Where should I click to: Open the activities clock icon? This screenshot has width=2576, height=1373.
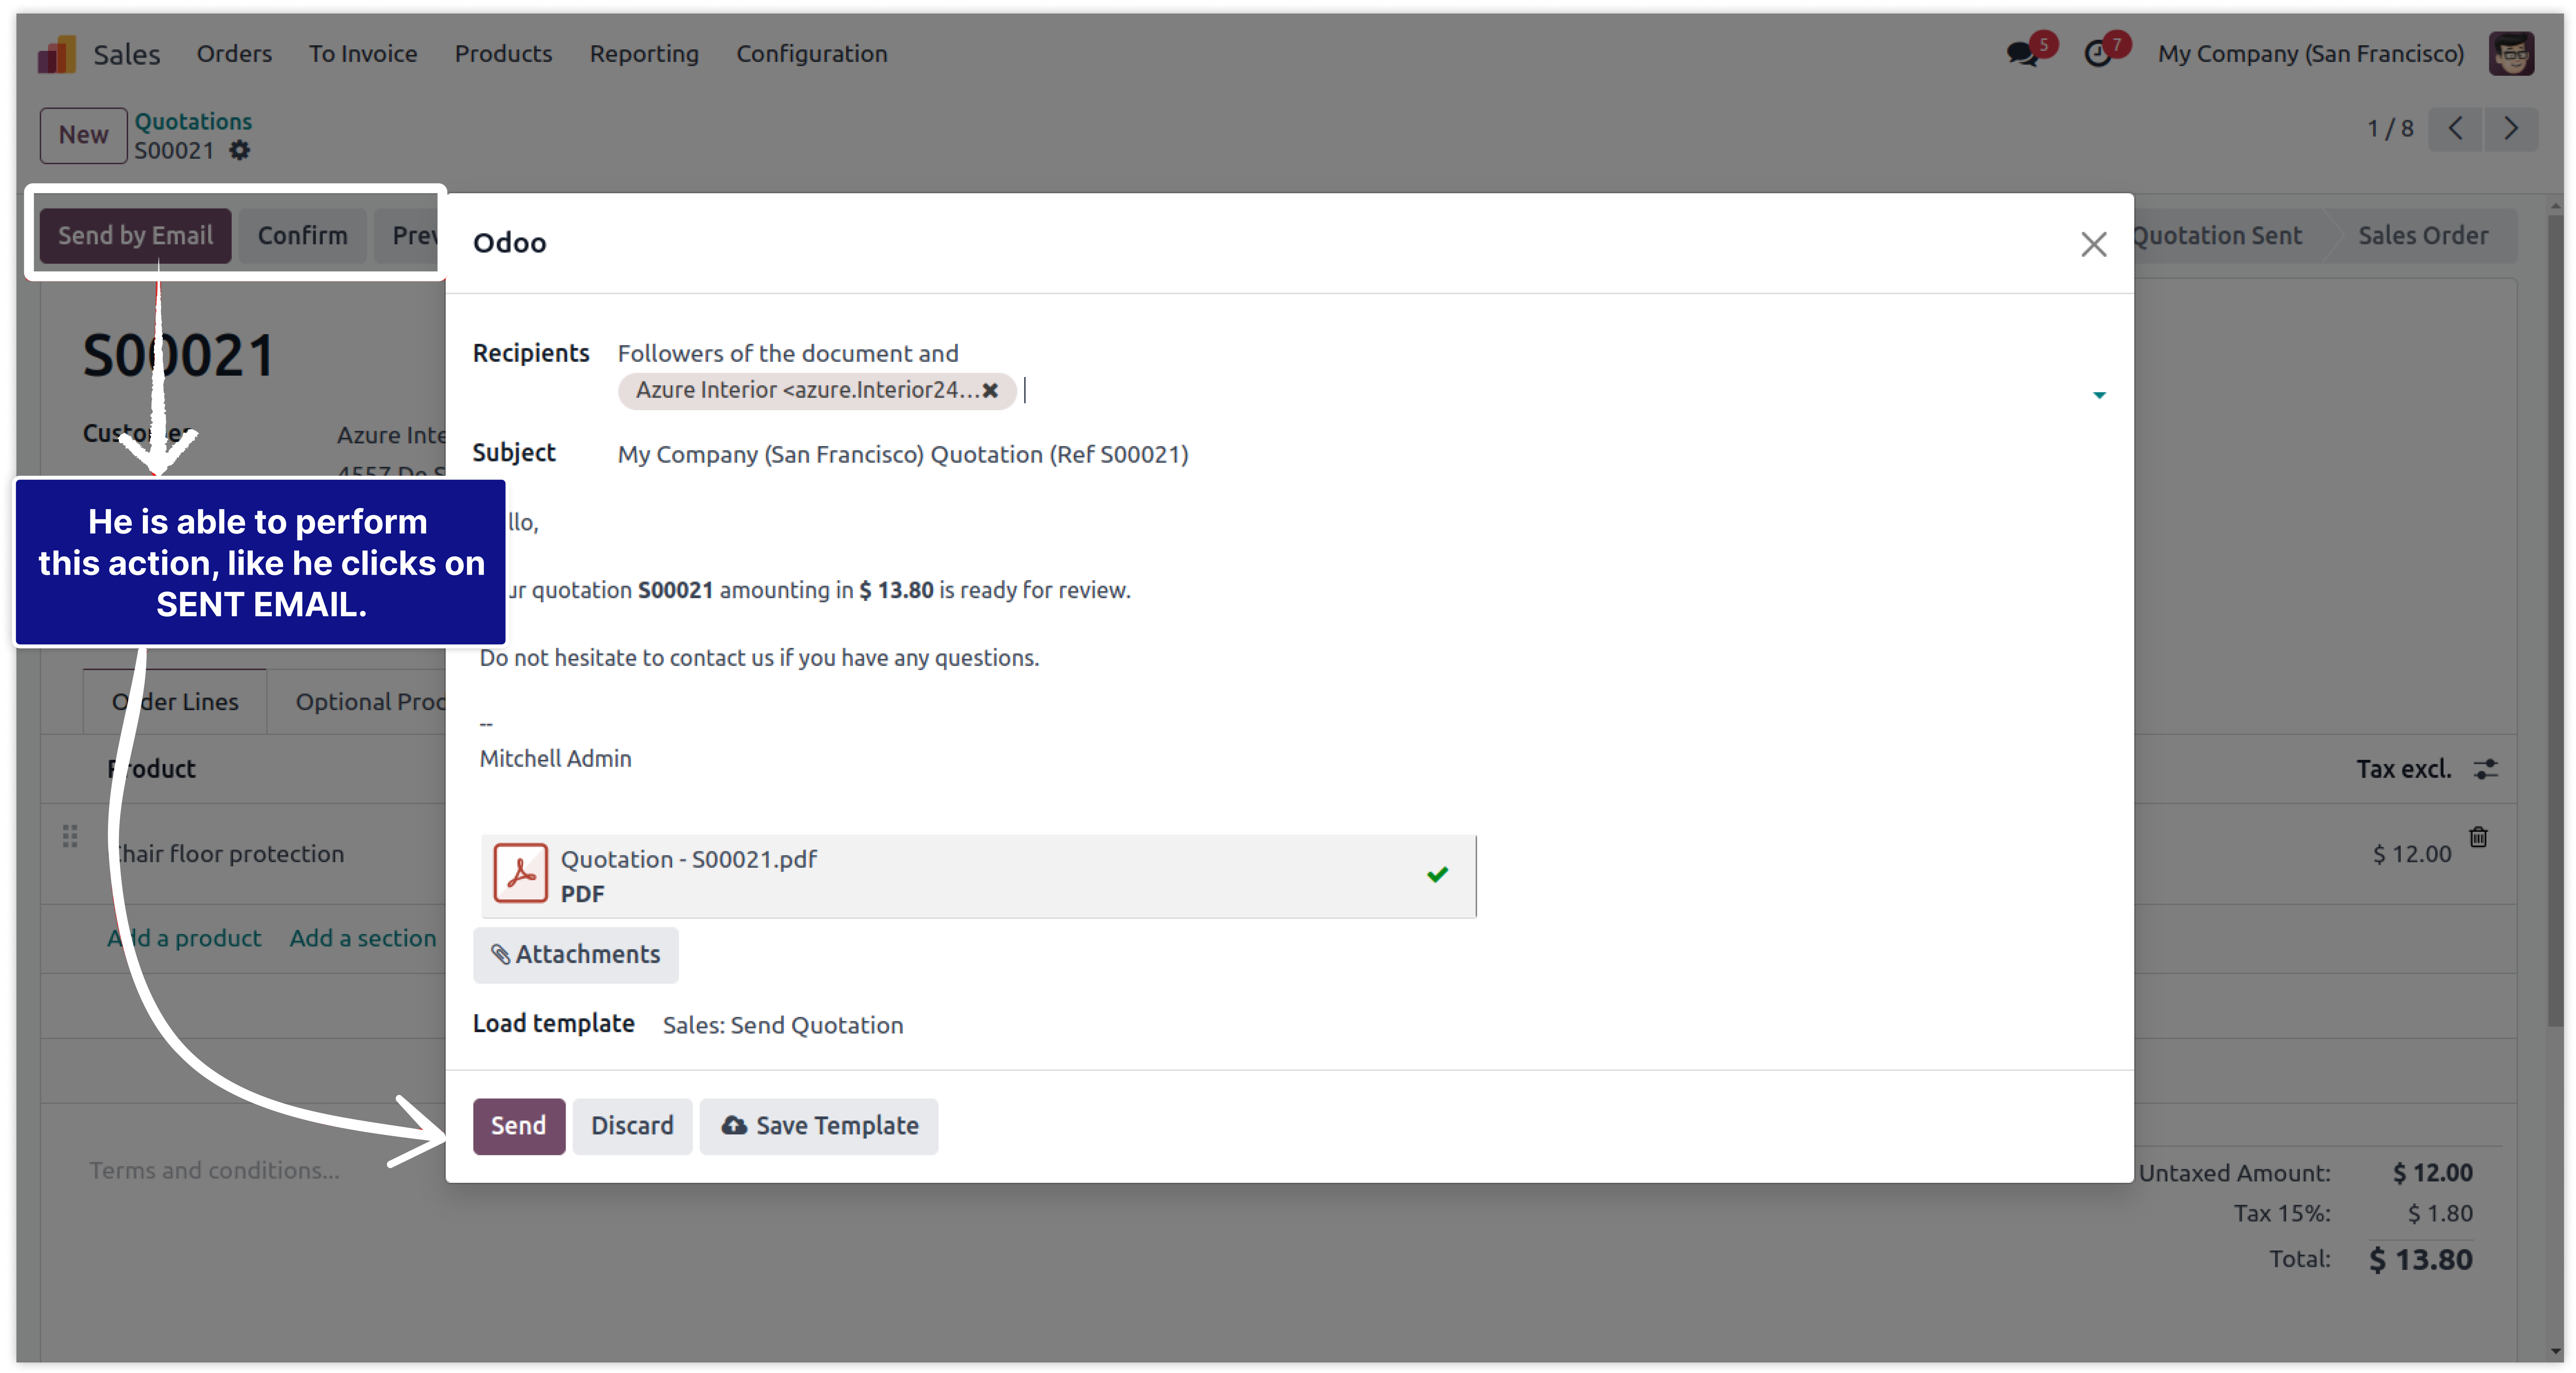(x=2098, y=53)
